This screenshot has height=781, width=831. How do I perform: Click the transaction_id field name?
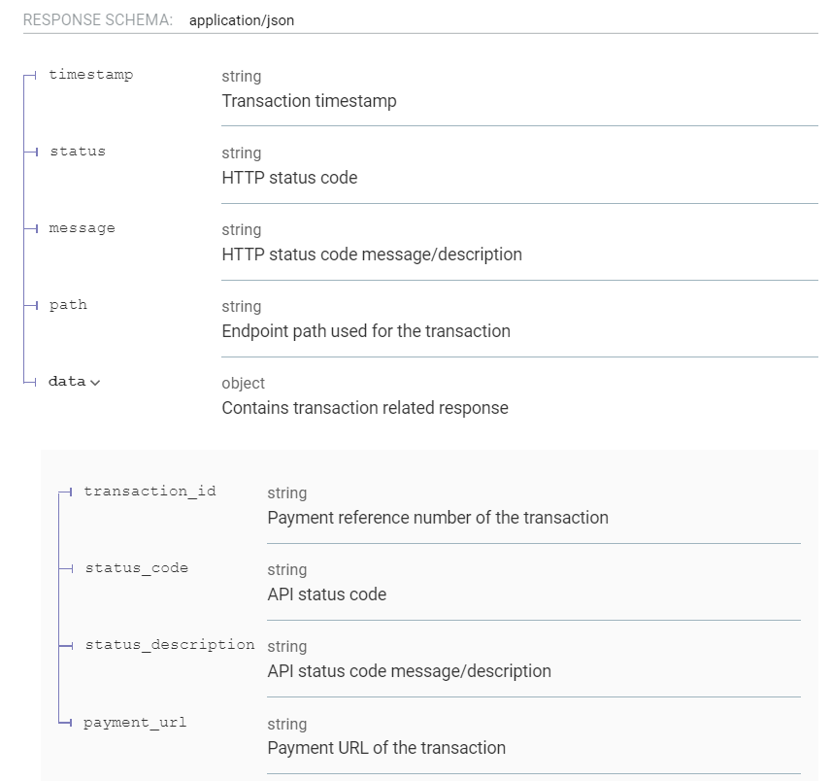(x=150, y=492)
